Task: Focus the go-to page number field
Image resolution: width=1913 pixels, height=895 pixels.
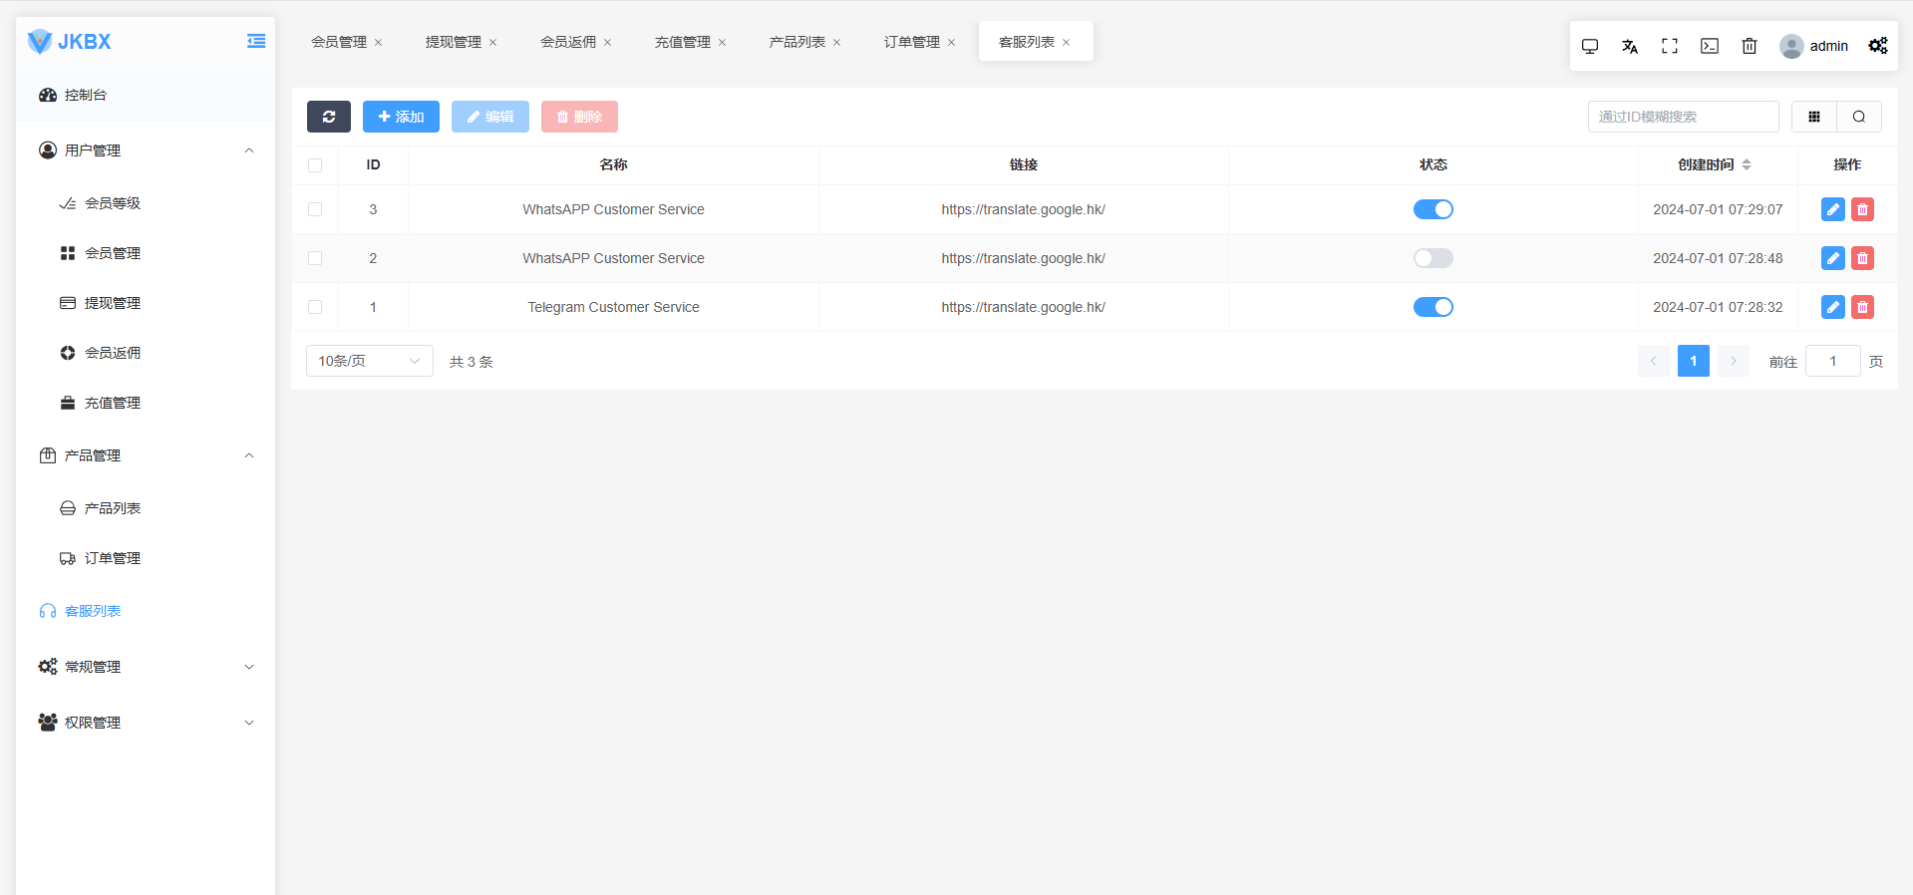Action: pyautogui.click(x=1833, y=361)
